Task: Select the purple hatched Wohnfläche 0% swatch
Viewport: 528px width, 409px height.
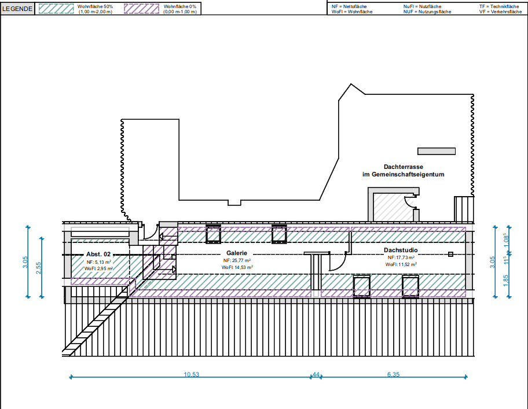Action: (141, 9)
